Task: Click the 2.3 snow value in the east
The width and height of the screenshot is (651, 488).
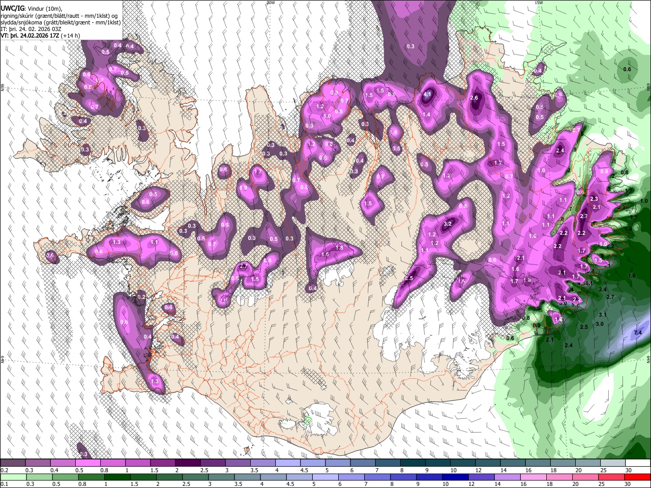Action: [594, 199]
